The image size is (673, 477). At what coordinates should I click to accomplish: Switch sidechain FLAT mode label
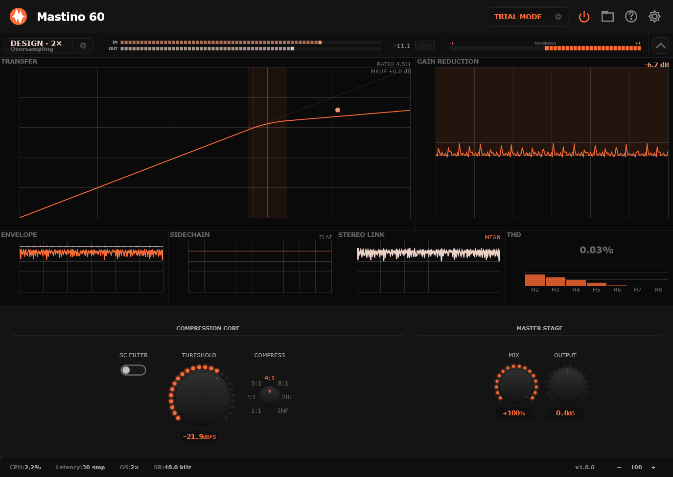click(x=325, y=237)
